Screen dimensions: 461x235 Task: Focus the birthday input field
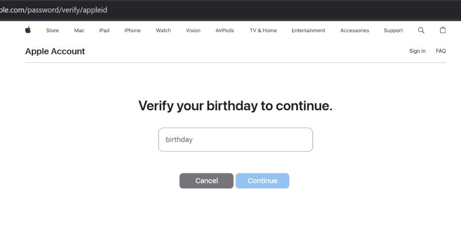coord(235,140)
